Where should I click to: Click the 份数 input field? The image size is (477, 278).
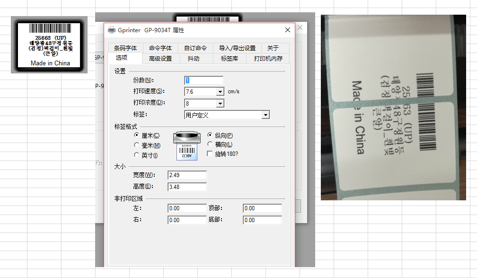[x=203, y=81]
